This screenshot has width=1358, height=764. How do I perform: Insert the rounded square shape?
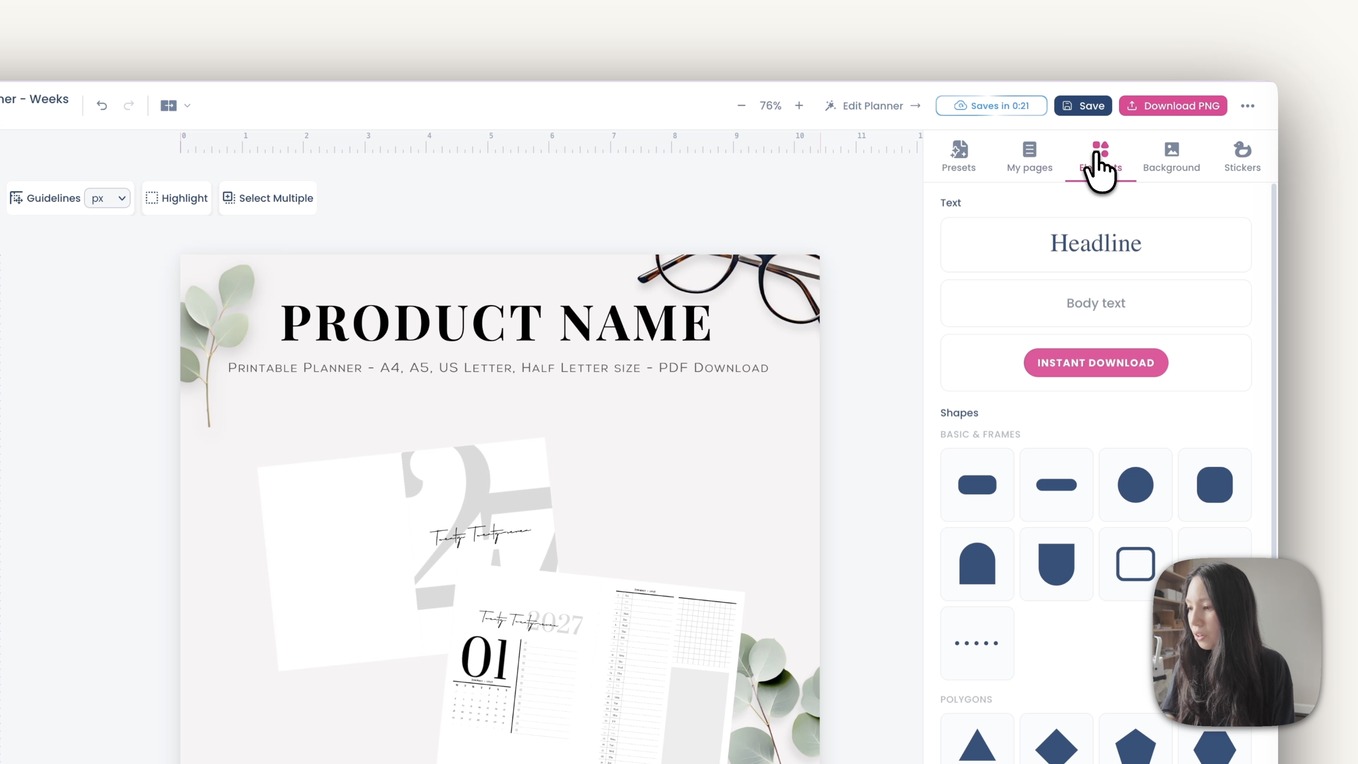point(1215,484)
